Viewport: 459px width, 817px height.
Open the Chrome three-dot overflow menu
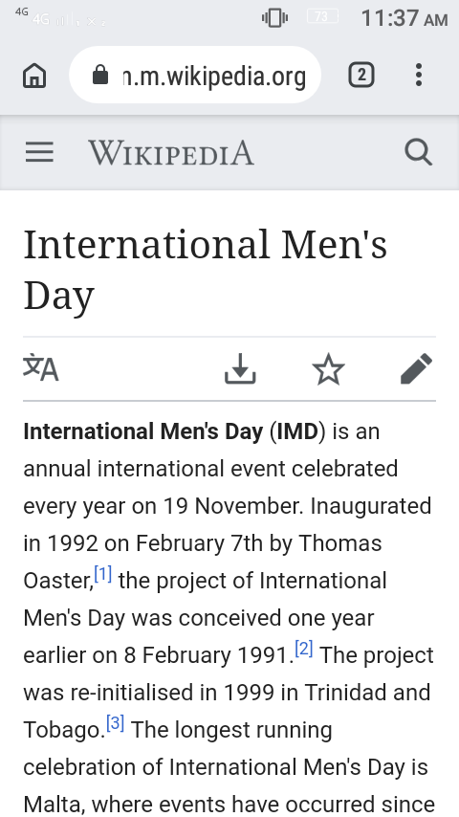point(419,75)
